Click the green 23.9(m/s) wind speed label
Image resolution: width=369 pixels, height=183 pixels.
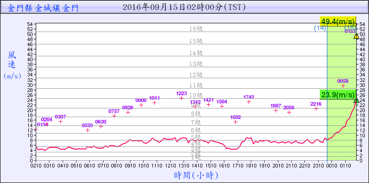(338, 95)
